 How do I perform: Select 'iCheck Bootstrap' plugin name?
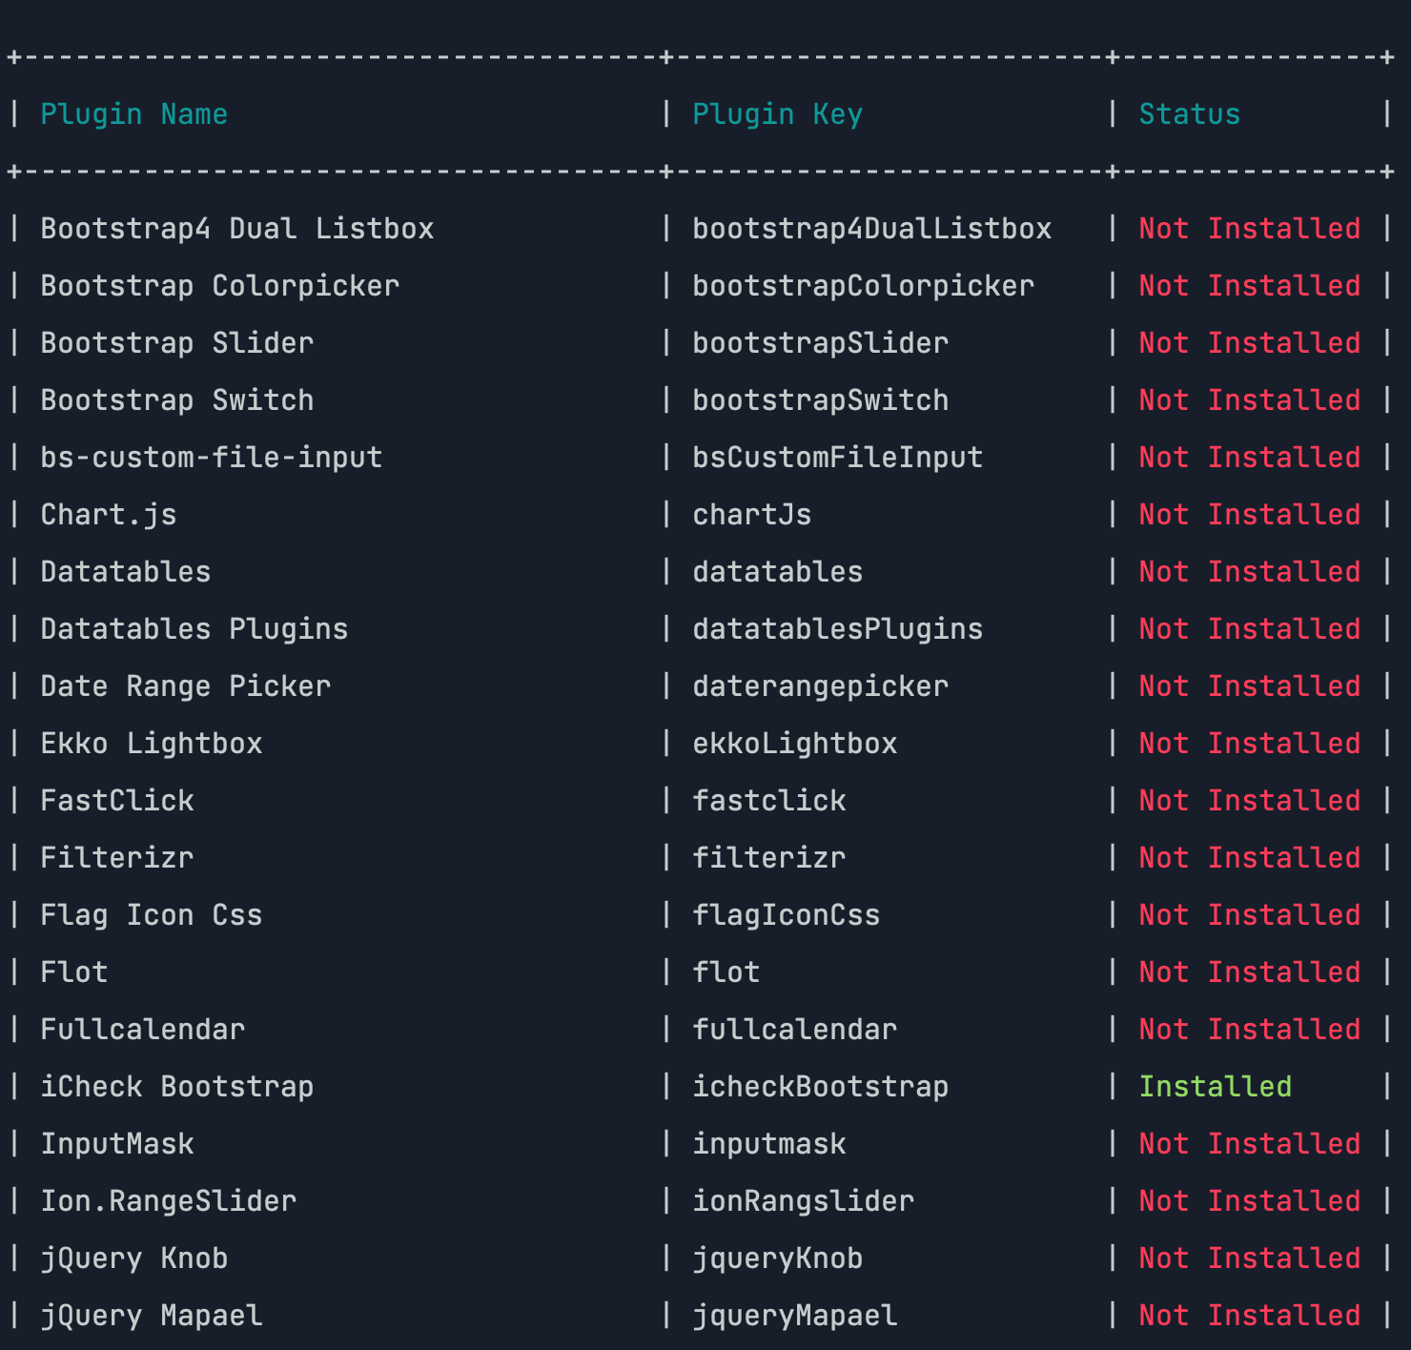point(177,1087)
